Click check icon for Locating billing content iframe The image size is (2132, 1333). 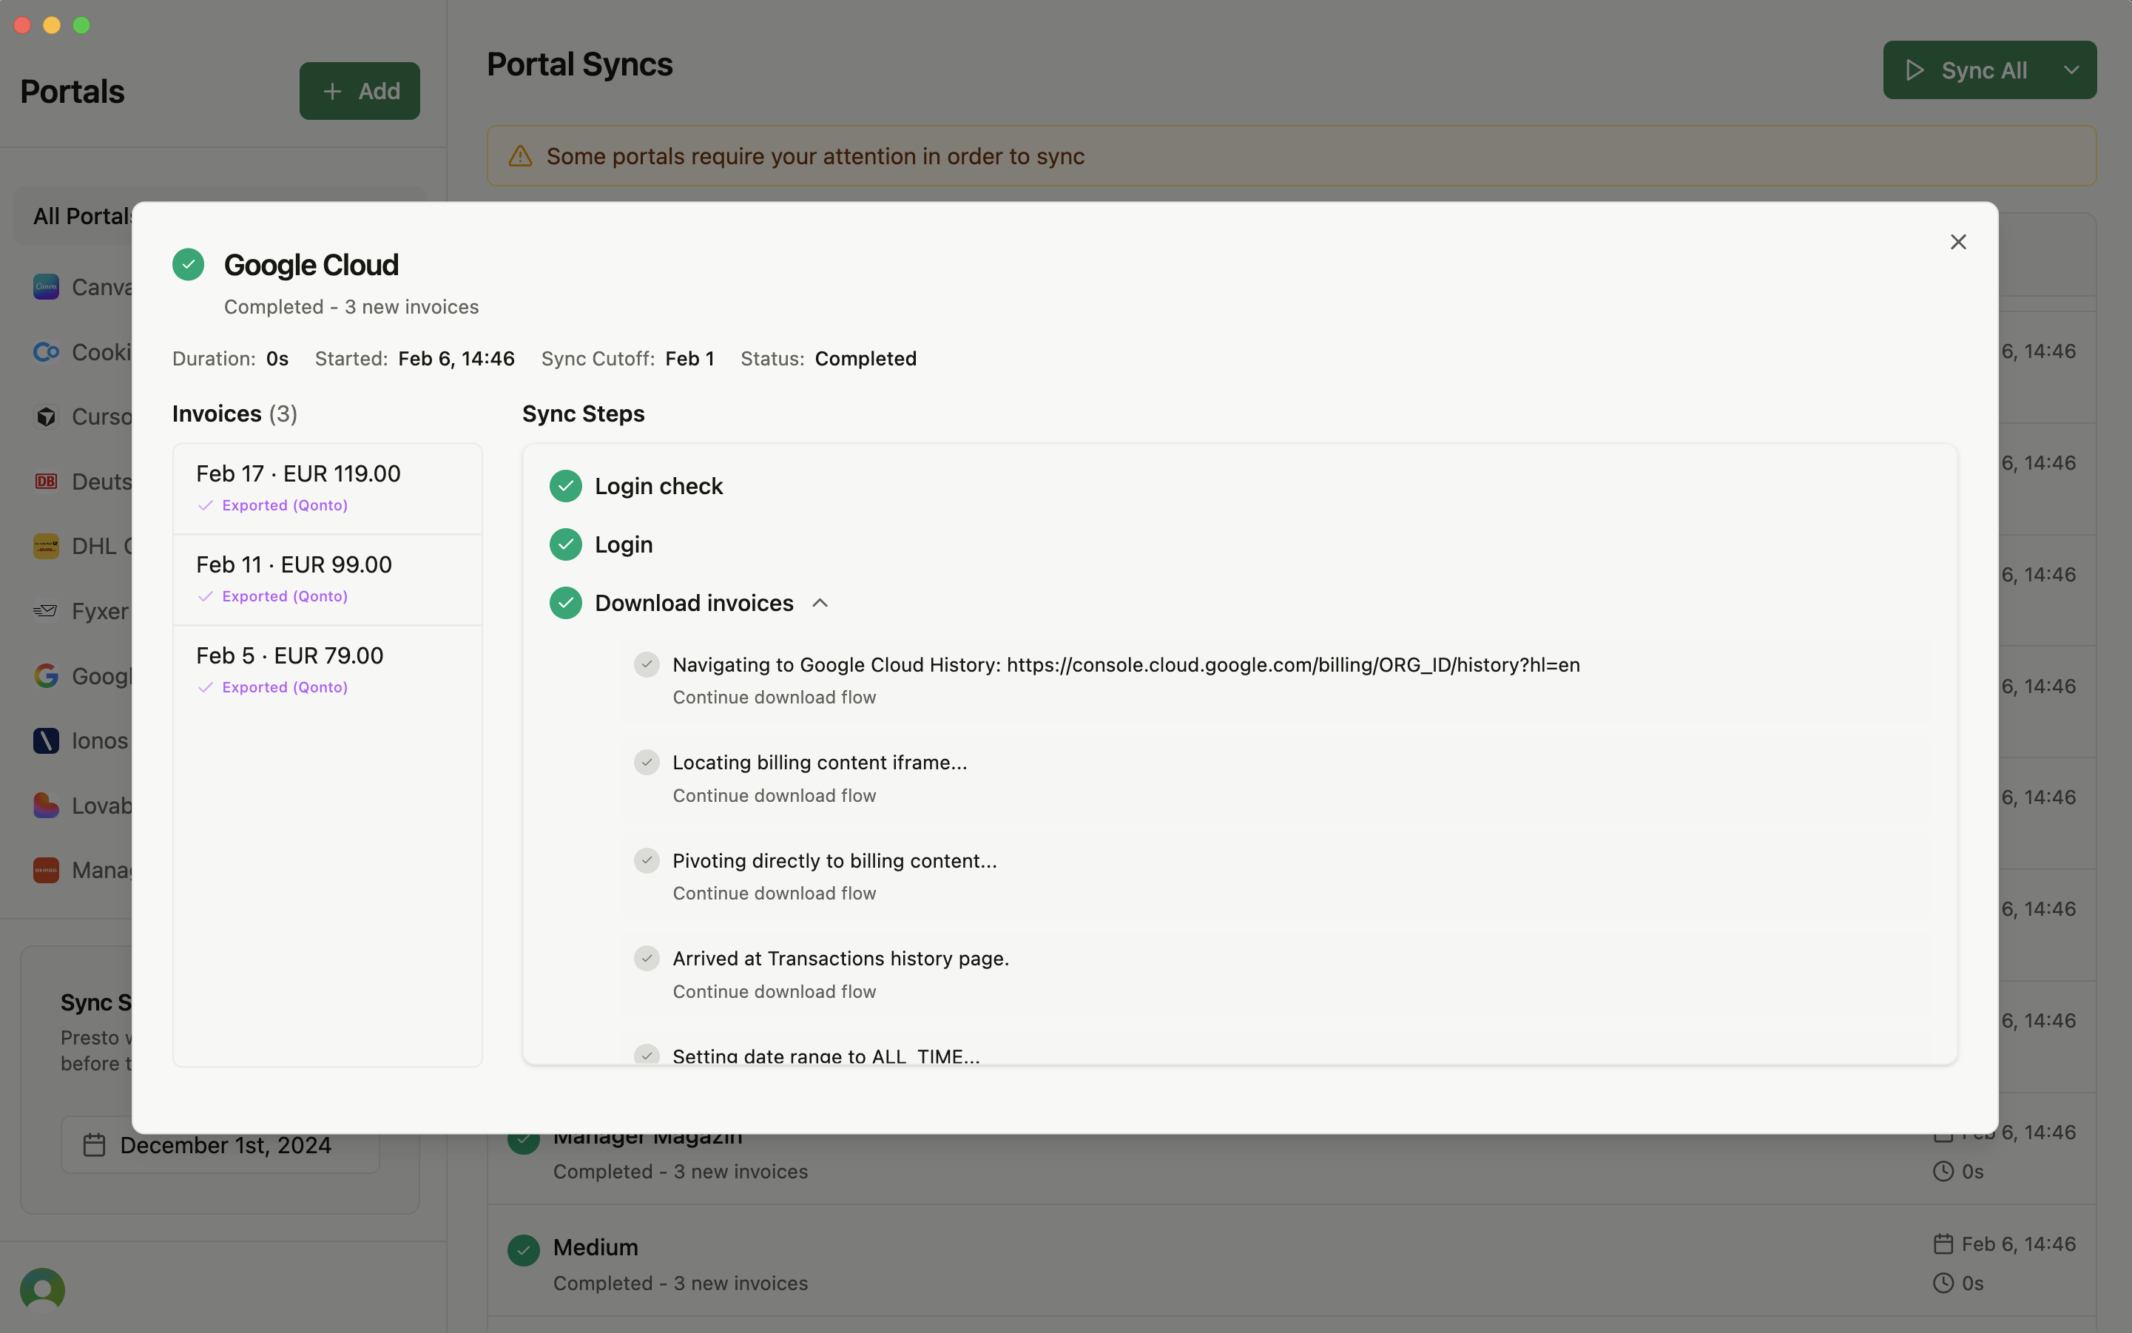[647, 762]
